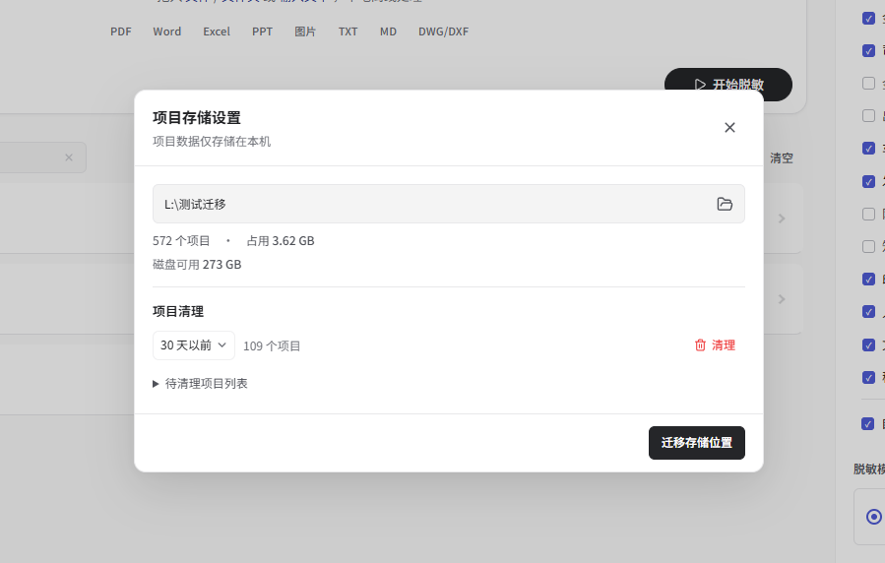
Task: Click the red 清理 trash button
Action: [715, 345]
